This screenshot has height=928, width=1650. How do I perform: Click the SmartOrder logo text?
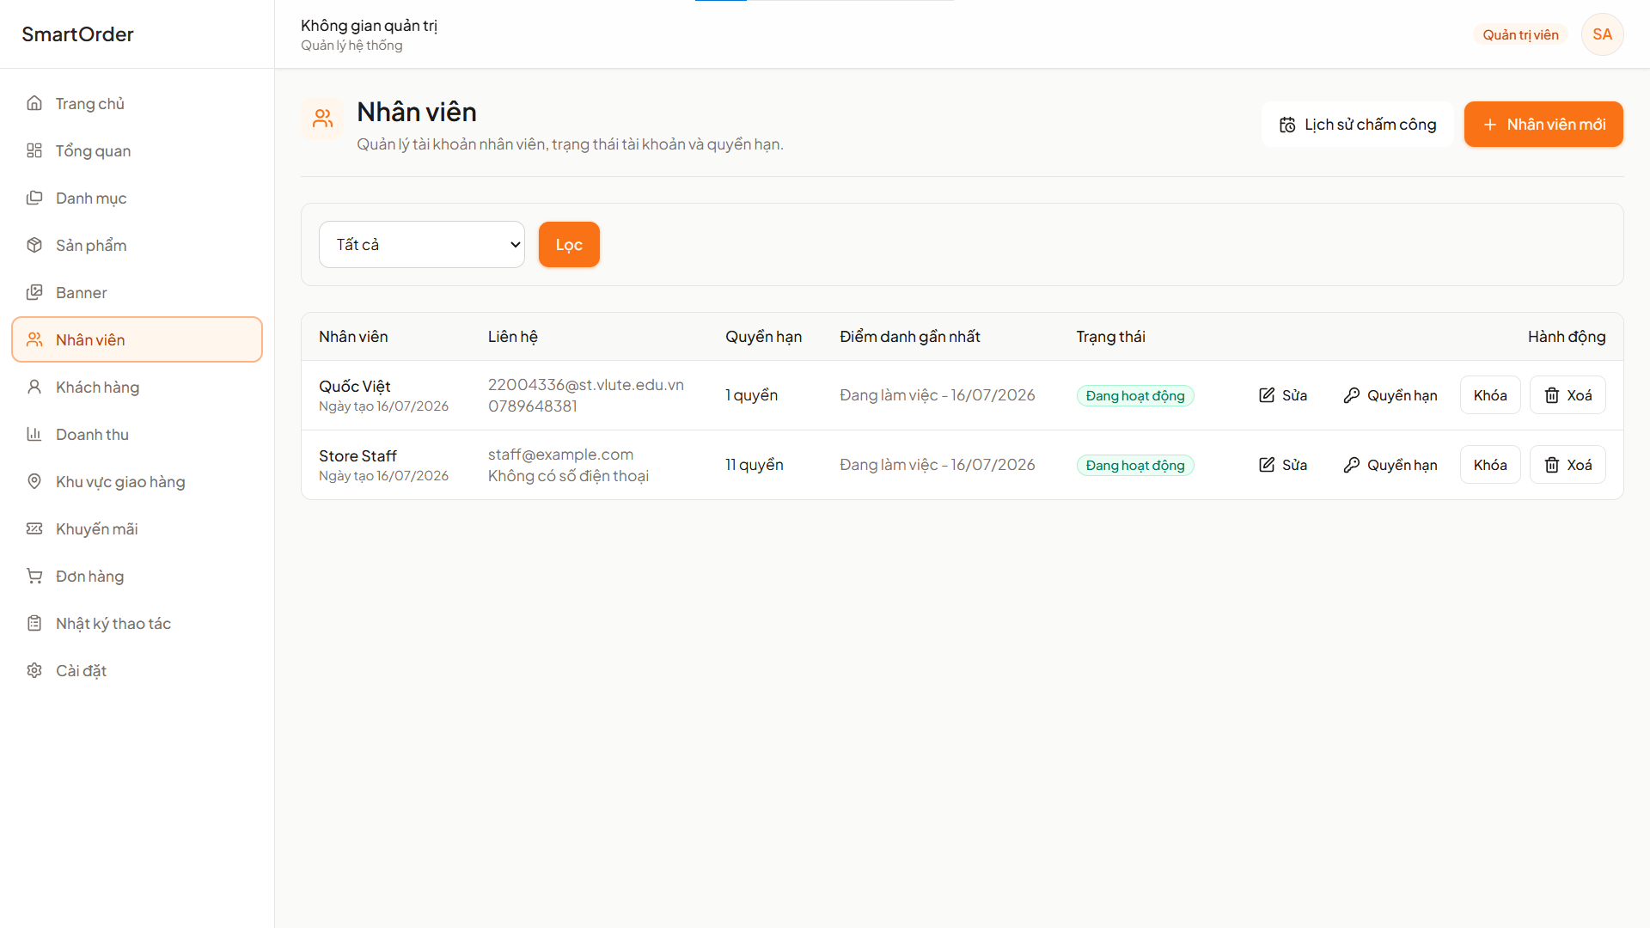(x=77, y=34)
